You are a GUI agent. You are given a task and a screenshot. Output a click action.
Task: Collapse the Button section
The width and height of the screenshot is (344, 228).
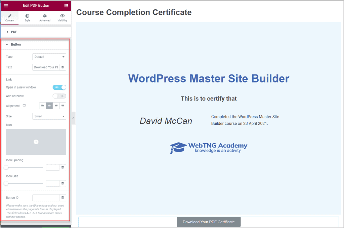(15, 45)
